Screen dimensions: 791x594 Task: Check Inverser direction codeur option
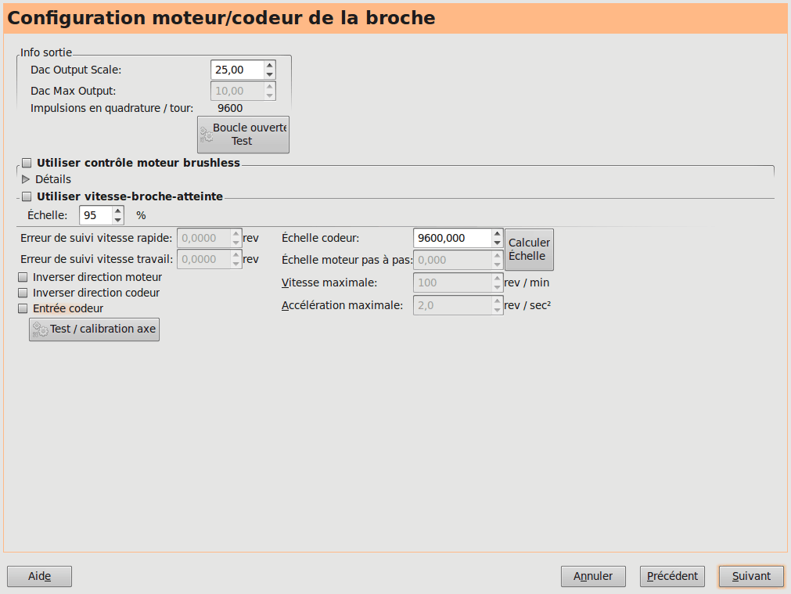coord(23,293)
